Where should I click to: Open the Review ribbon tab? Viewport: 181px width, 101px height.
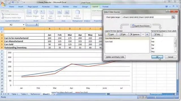tap(66, 7)
